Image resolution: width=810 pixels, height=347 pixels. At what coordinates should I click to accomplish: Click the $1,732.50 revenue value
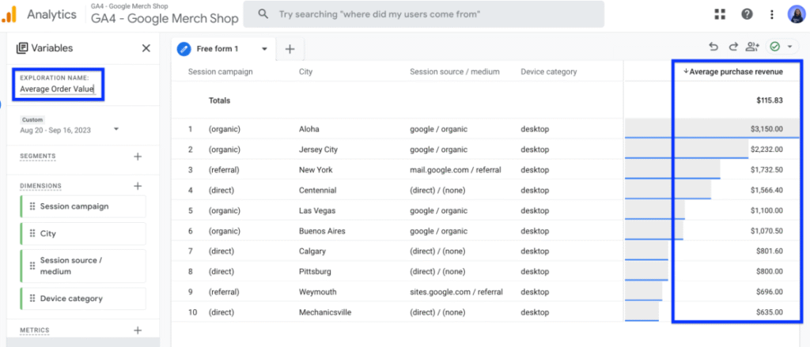point(766,169)
